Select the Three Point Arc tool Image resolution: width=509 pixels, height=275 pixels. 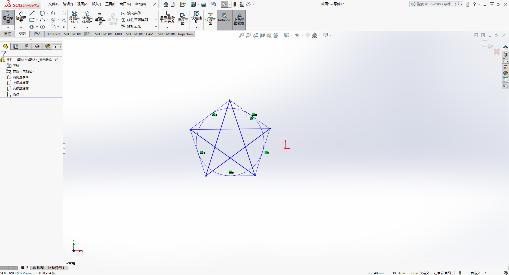point(42,20)
